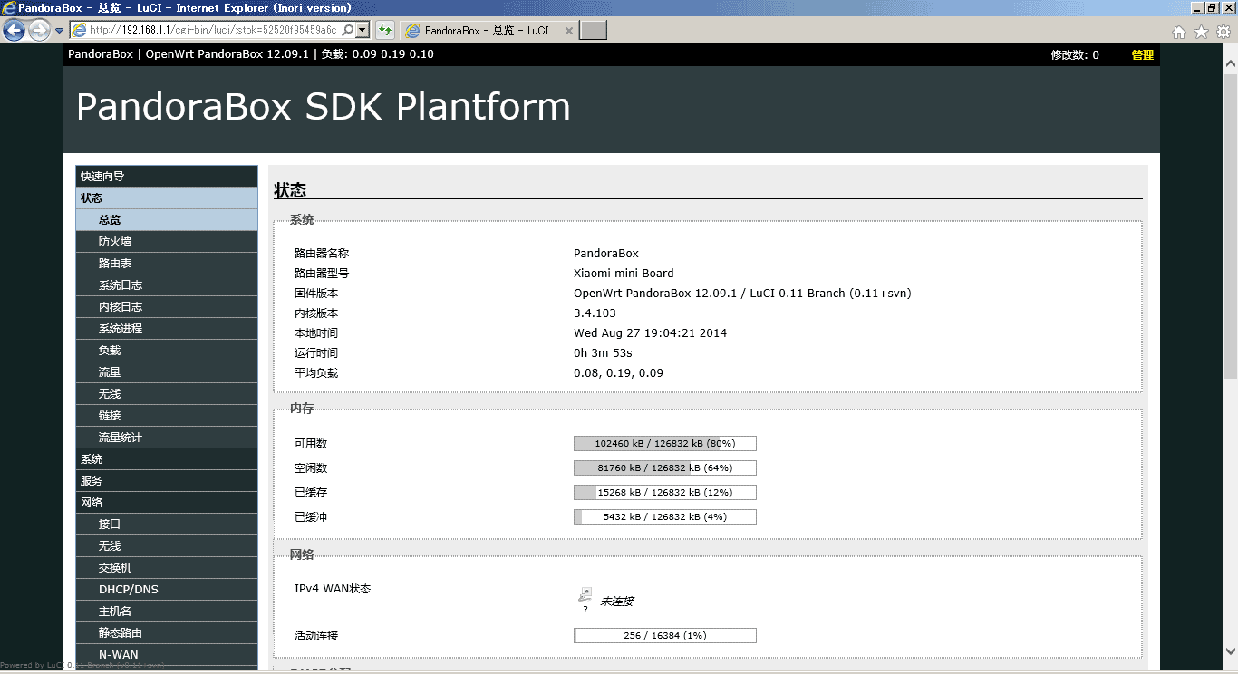
Task: Open 负载 in the sidebar
Action: tap(167, 350)
